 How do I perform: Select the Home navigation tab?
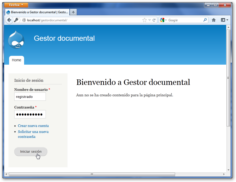tap(17, 60)
